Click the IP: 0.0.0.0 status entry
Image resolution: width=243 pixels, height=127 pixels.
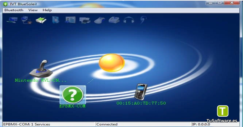pos(201,124)
